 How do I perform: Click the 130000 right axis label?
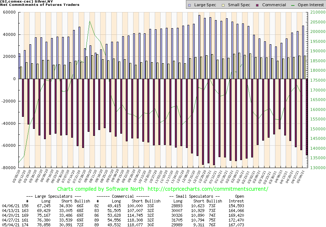coord(317,168)
